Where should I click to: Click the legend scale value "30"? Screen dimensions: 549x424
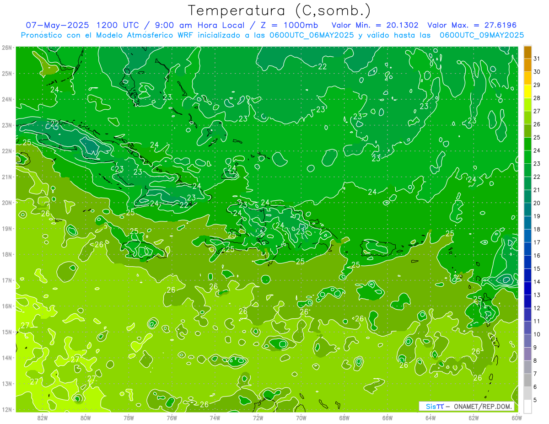click(537, 72)
